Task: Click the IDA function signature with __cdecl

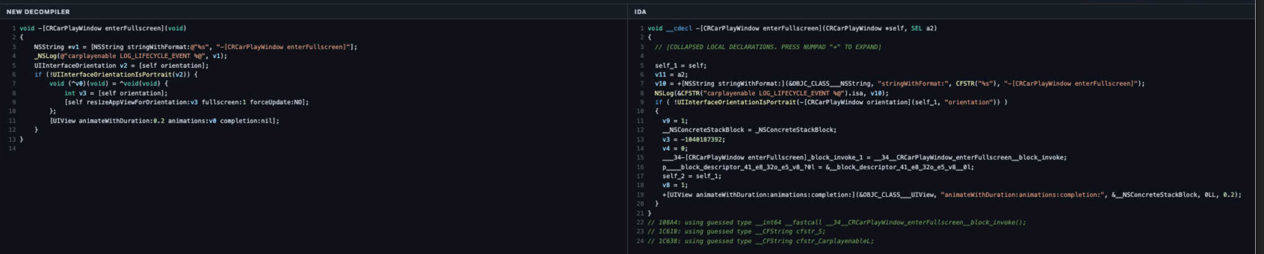Action: 792,29
